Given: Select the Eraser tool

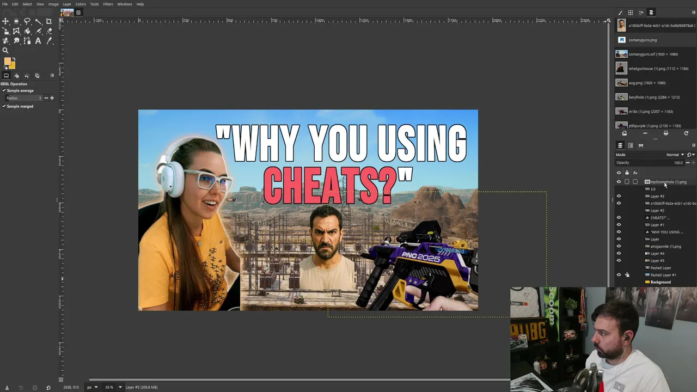Looking at the screenshot, I should 49,31.
